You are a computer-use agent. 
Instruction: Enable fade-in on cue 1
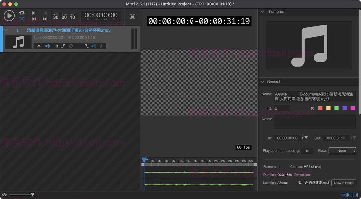click(x=63, y=46)
